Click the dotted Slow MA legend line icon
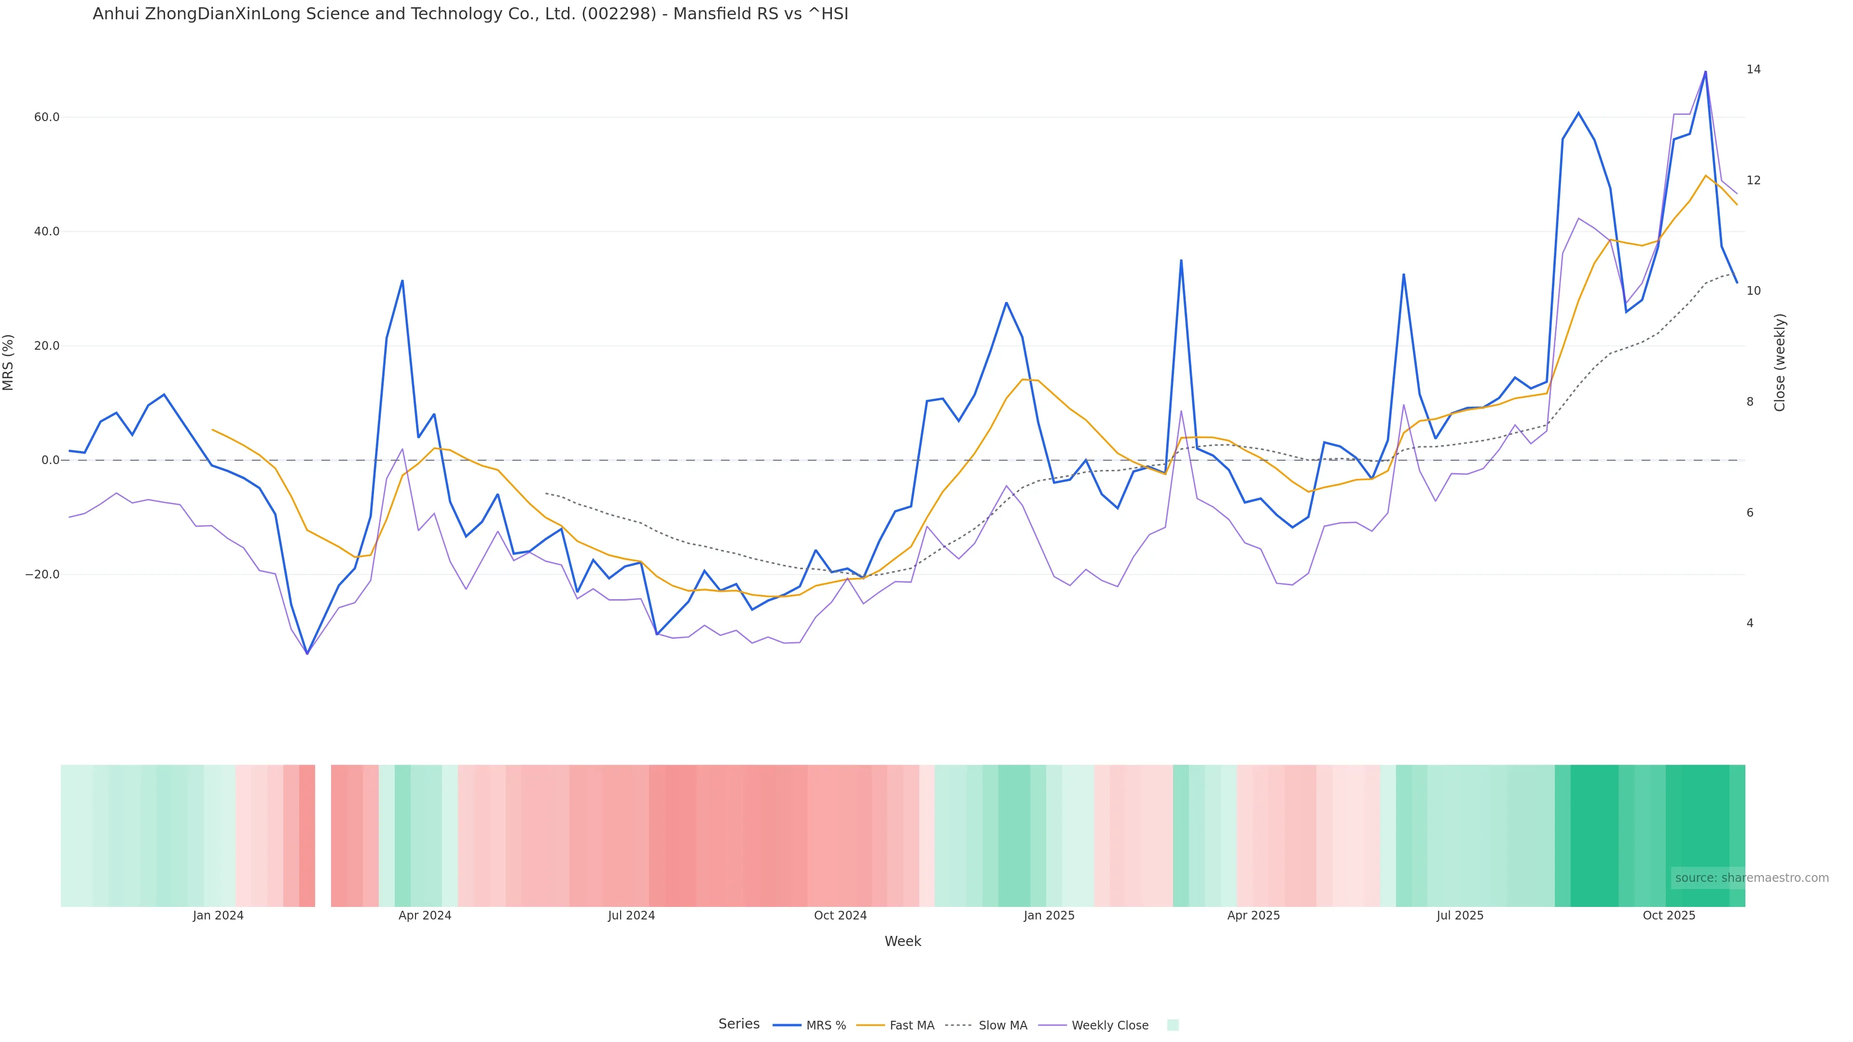Screen dimensions: 1853x1042 [x=958, y=1026]
